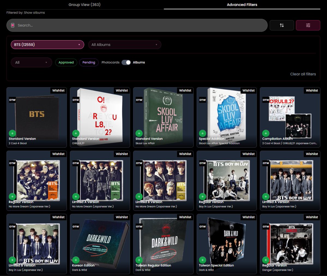The width and height of the screenshot is (327, 276).
Task: Click OTW badge on Skool Luv Affair Standard card
Action: click(x=139, y=100)
